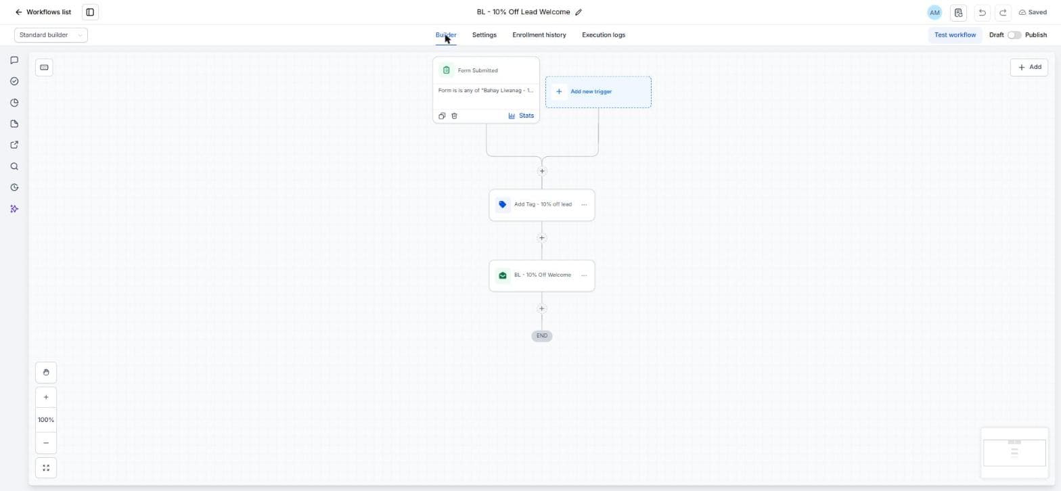Open the Execution logs tab
The height and width of the screenshot is (491, 1061).
[x=604, y=35]
